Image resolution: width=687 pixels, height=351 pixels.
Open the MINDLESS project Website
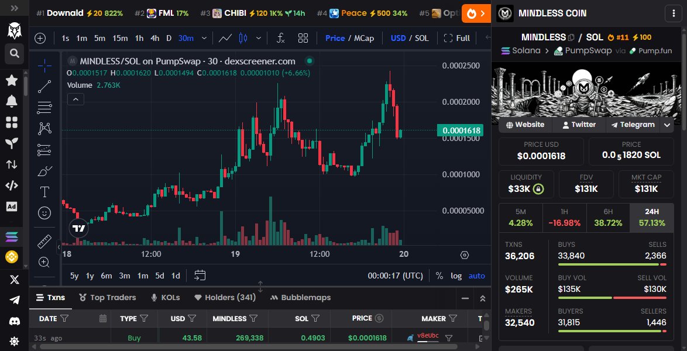525,125
